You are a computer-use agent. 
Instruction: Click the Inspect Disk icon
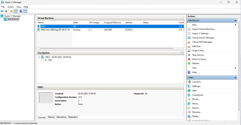[189, 51]
